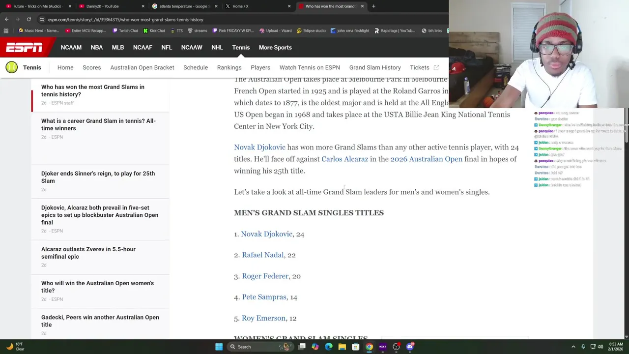The width and height of the screenshot is (629, 354).
Task: Open the Music Nerd bookmark
Action: (38, 30)
